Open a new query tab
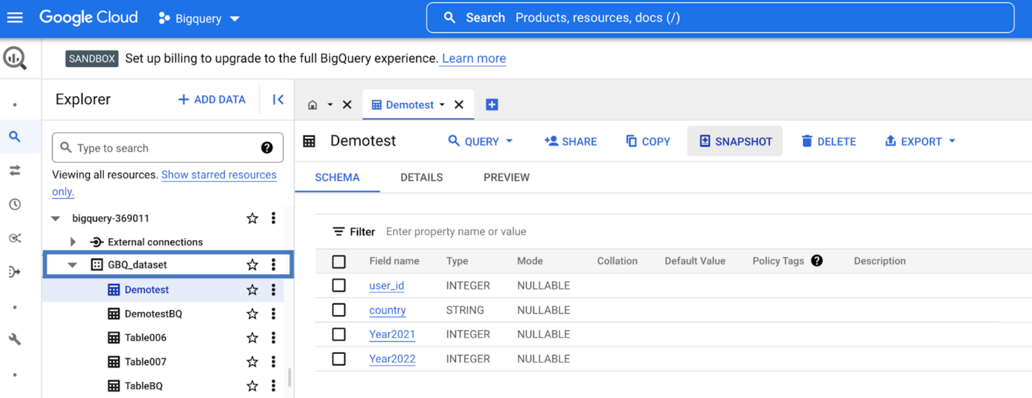The width and height of the screenshot is (1032, 398). [492, 105]
